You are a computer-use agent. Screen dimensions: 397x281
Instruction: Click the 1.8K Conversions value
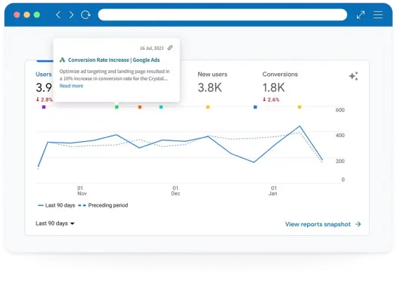[273, 88]
